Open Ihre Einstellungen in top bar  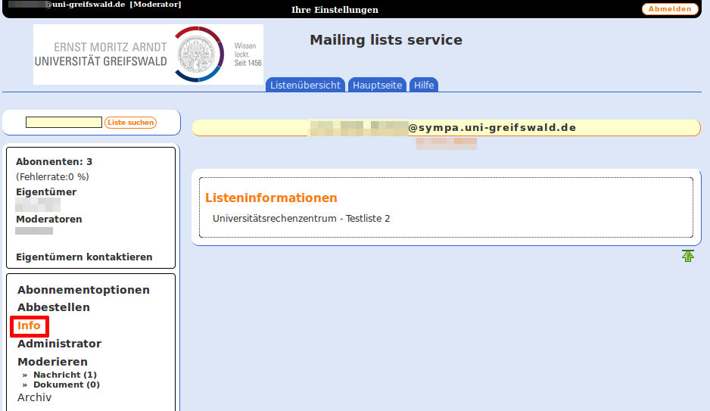pyautogui.click(x=335, y=10)
